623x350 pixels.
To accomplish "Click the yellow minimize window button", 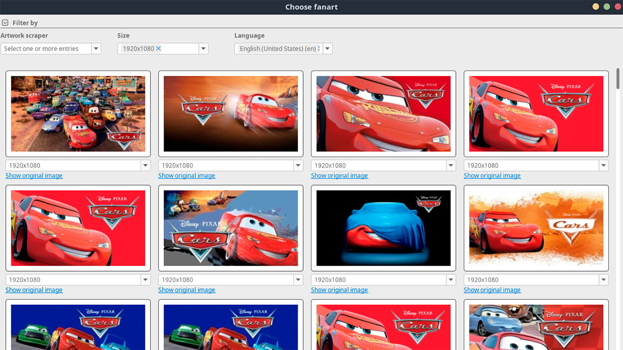I will click(595, 7).
